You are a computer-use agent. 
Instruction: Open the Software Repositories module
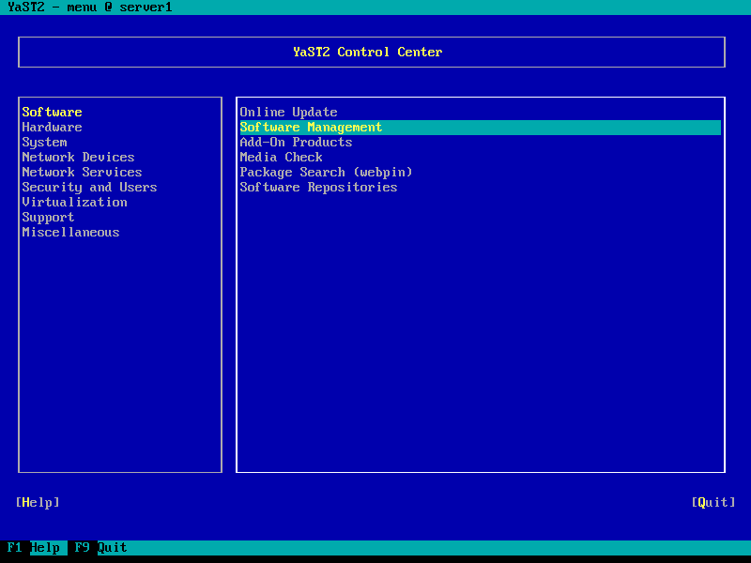(318, 187)
